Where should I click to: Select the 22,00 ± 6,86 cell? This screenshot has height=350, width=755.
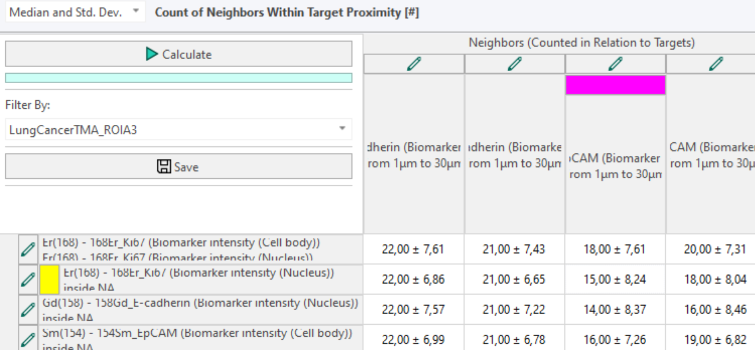414,279
